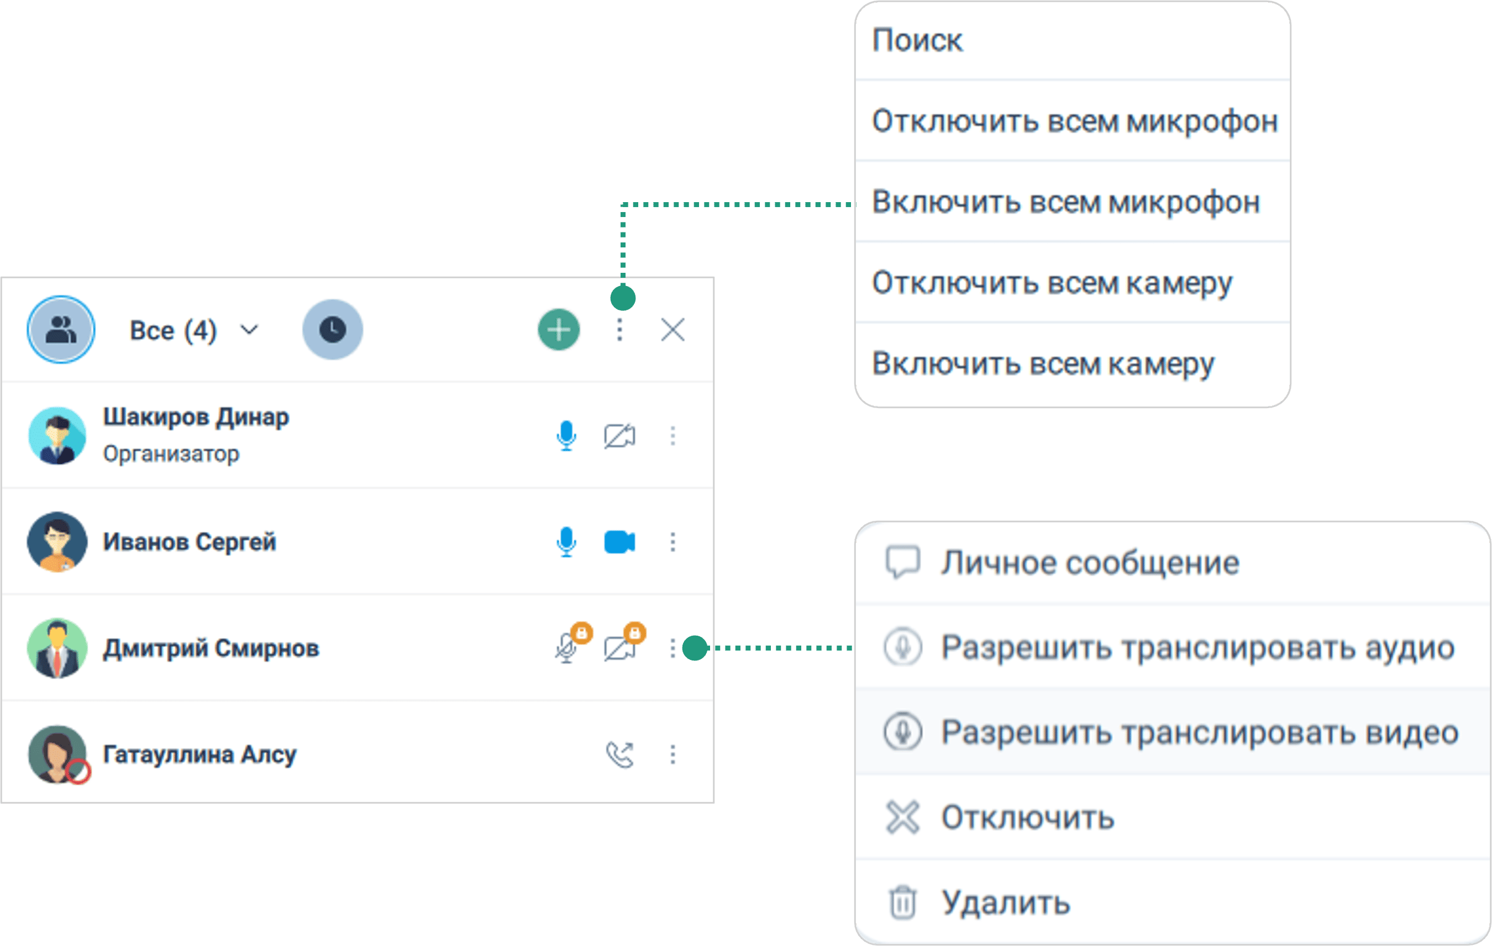This screenshot has height=946, width=1492.
Task: Open three-dot menu for Гатауллина Алсу
Action: pyautogui.click(x=673, y=754)
